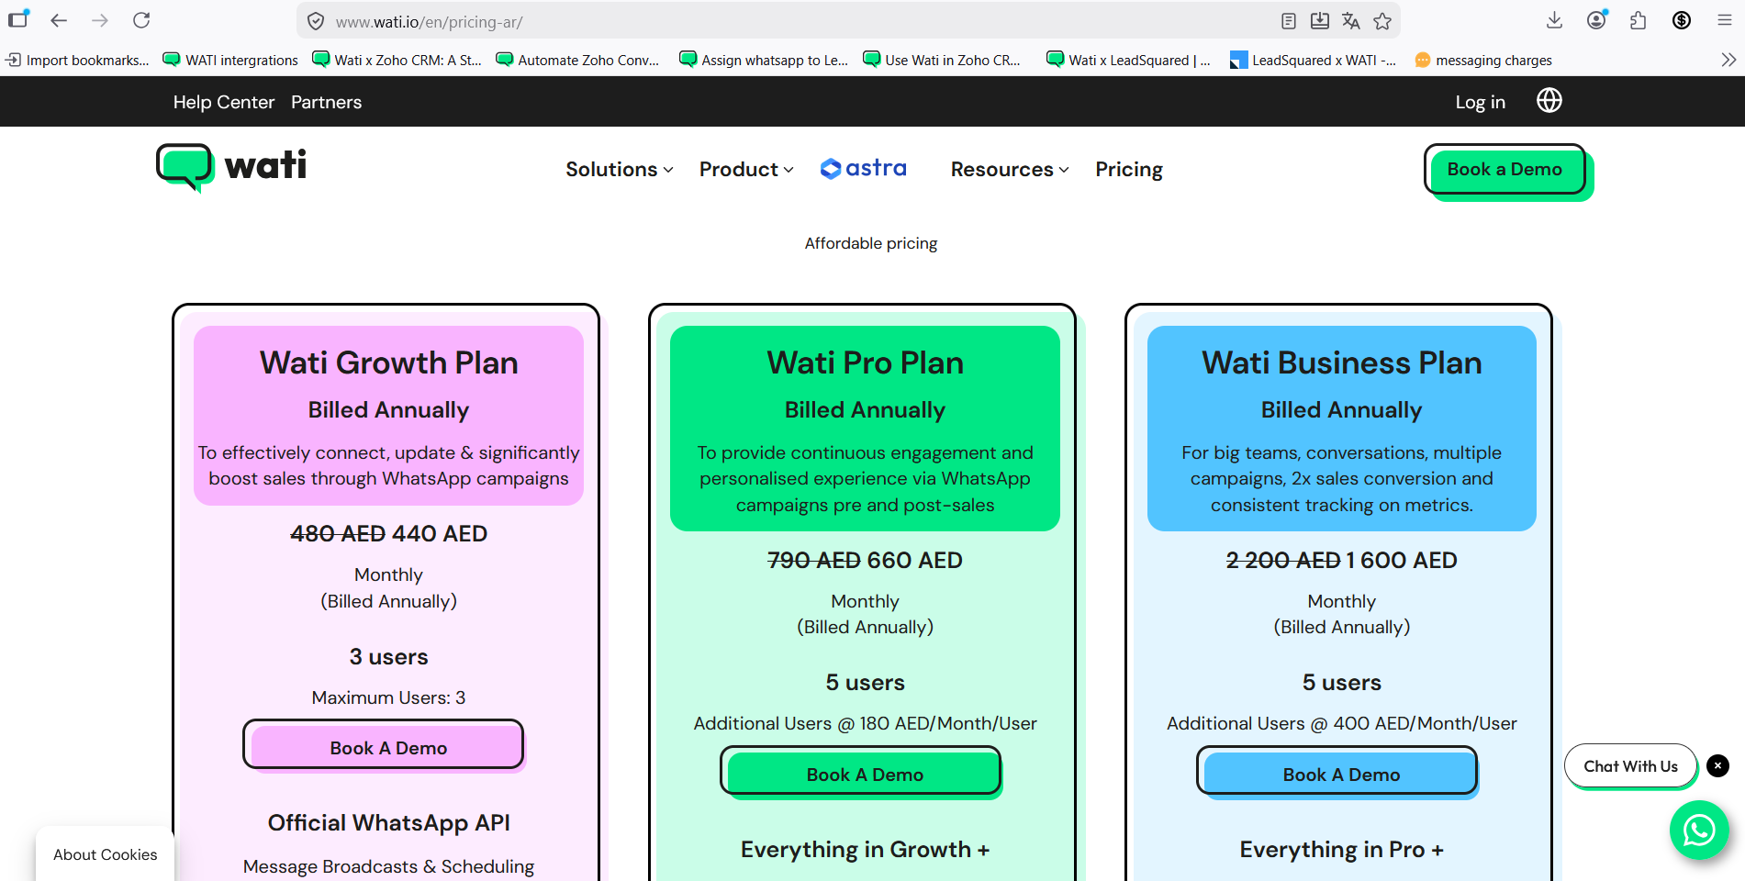Click Maximum Users: 3 text
This screenshot has width=1745, height=881.
coord(388,697)
